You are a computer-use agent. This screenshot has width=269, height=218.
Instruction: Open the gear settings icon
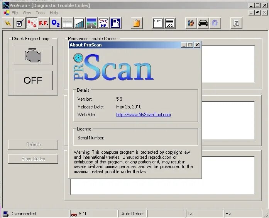215,23
